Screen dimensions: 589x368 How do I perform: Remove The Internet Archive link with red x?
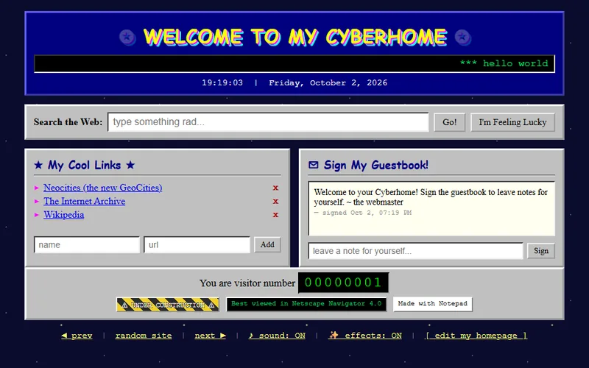tap(275, 201)
